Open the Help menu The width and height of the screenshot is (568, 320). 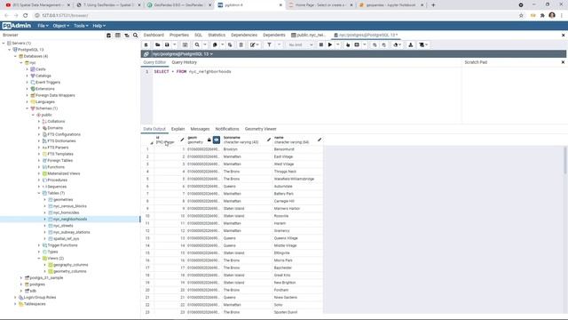pyautogui.click(x=99, y=26)
